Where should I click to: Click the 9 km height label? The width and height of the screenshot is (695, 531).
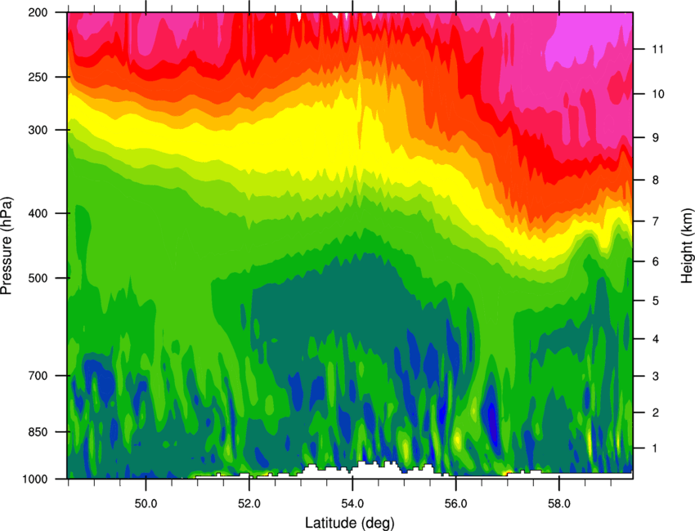(656, 138)
